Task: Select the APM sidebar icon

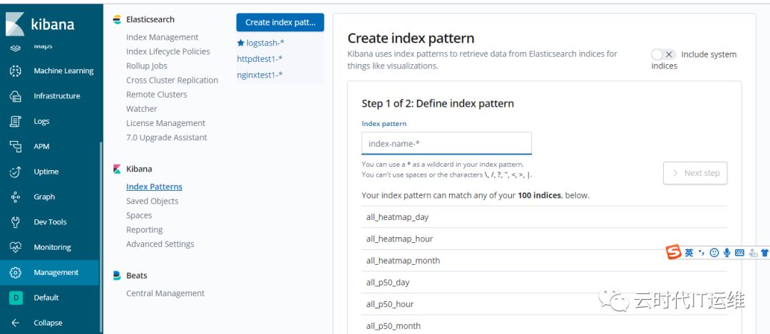Action: tap(15, 147)
